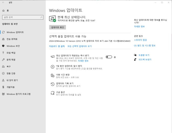Click the 피드백 보내기 person icon
Screen dimensions: 172x133
135,60
